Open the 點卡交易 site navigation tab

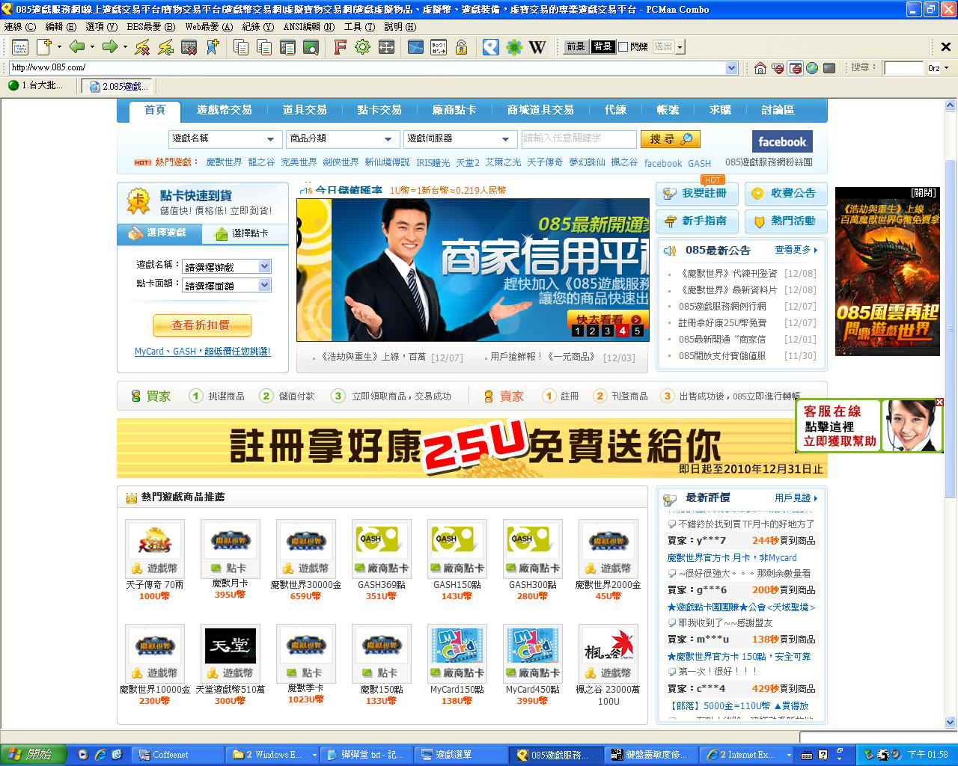coord(379,110)
